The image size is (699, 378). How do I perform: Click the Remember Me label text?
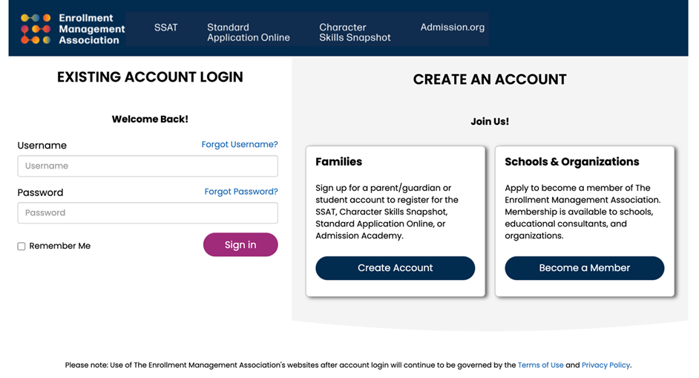(60, 247)
